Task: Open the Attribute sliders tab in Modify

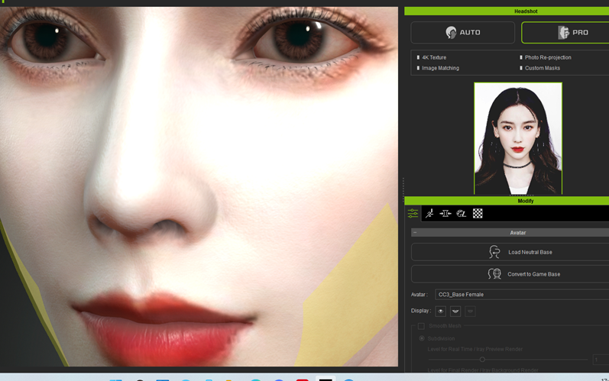Action: coord(413,213)
